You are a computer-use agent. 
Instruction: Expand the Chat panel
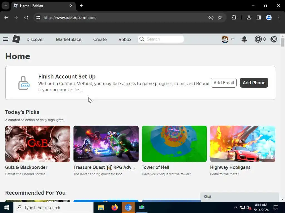tap(239, 197)
